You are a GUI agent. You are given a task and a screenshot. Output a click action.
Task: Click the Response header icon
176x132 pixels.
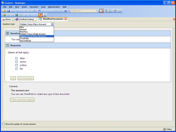click(x=7, y=45)
